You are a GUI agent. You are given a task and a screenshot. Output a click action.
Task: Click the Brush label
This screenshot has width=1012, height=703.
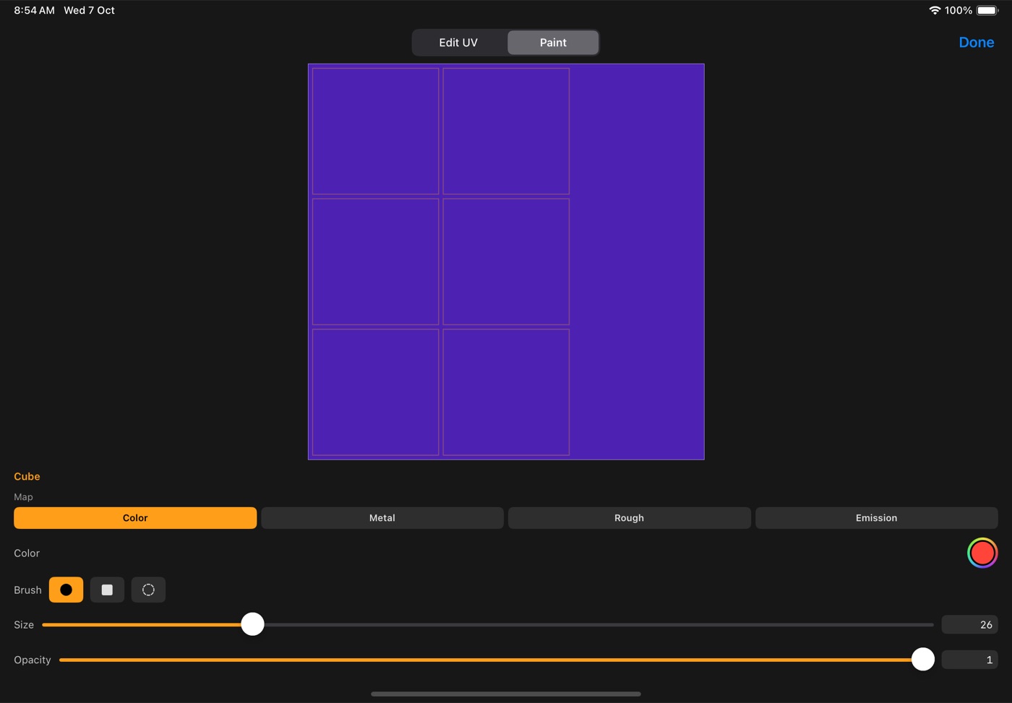(x=27, y=590)
